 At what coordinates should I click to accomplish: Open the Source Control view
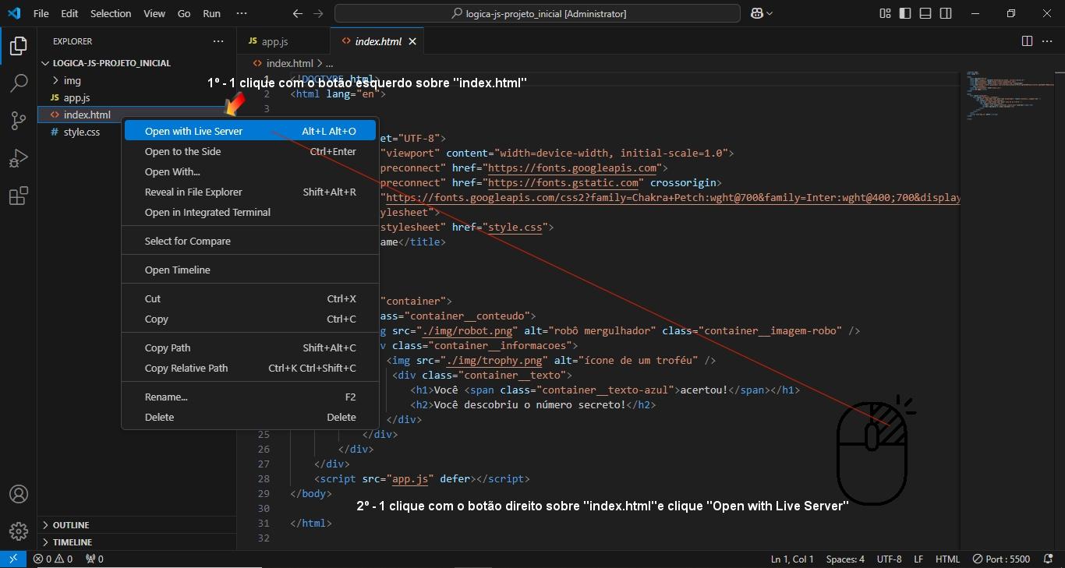(19, 121)
